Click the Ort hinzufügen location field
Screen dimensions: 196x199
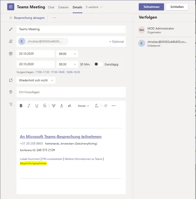pyautogui.click(x=71, y=92)
